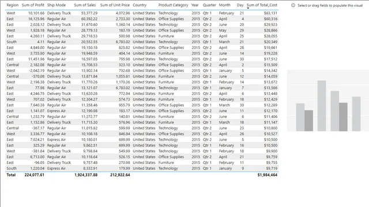This screenshot has width=369, height=207.
Task: Select the unit price value 140.81
Action: pos(125,117)
